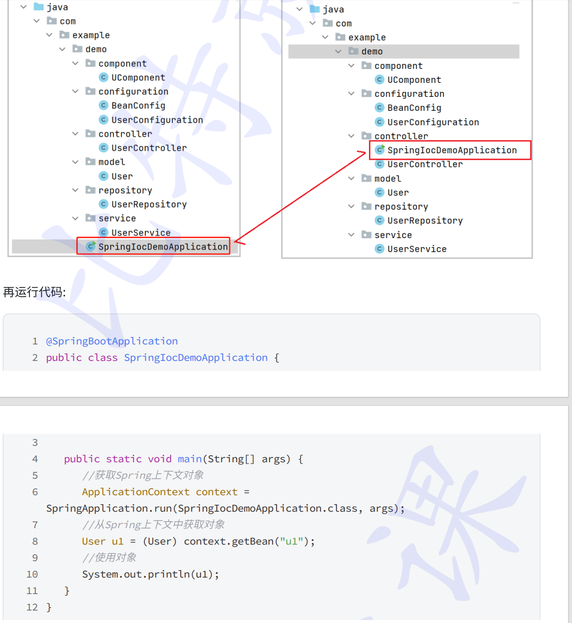The width and height of the screenshot is (572, 623).
Task: Select UserConfiguration label in right tree
Action: tap(433, 122)
